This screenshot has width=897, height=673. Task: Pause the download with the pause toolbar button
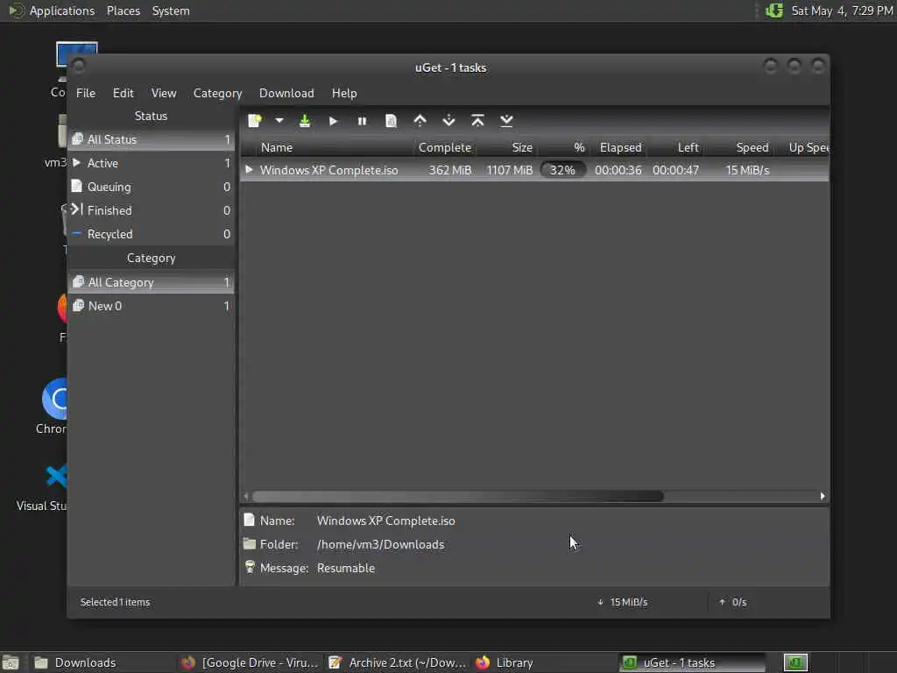[x=362, y=121]
